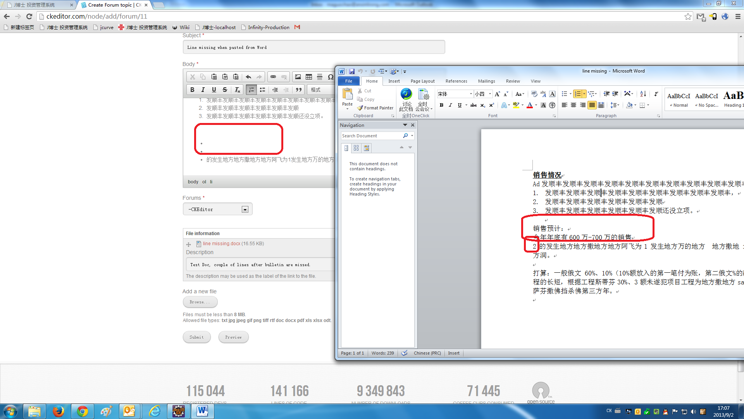Toggle Justify alignment in Word ribbon

pos(592,105)
